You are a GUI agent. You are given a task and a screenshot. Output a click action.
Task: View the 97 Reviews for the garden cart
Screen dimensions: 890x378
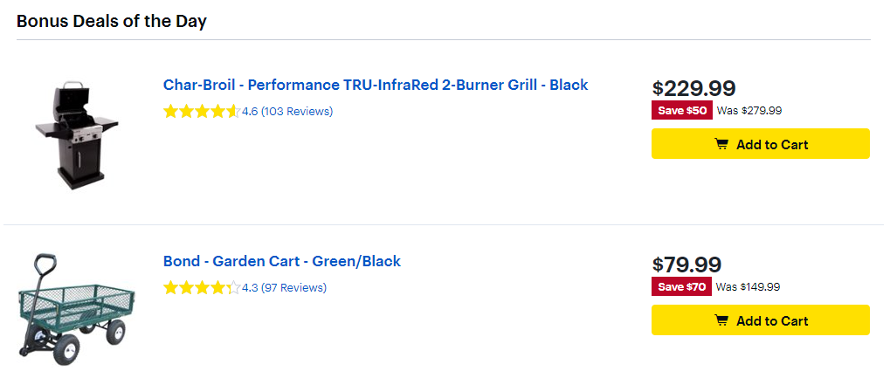pos(294,288)
